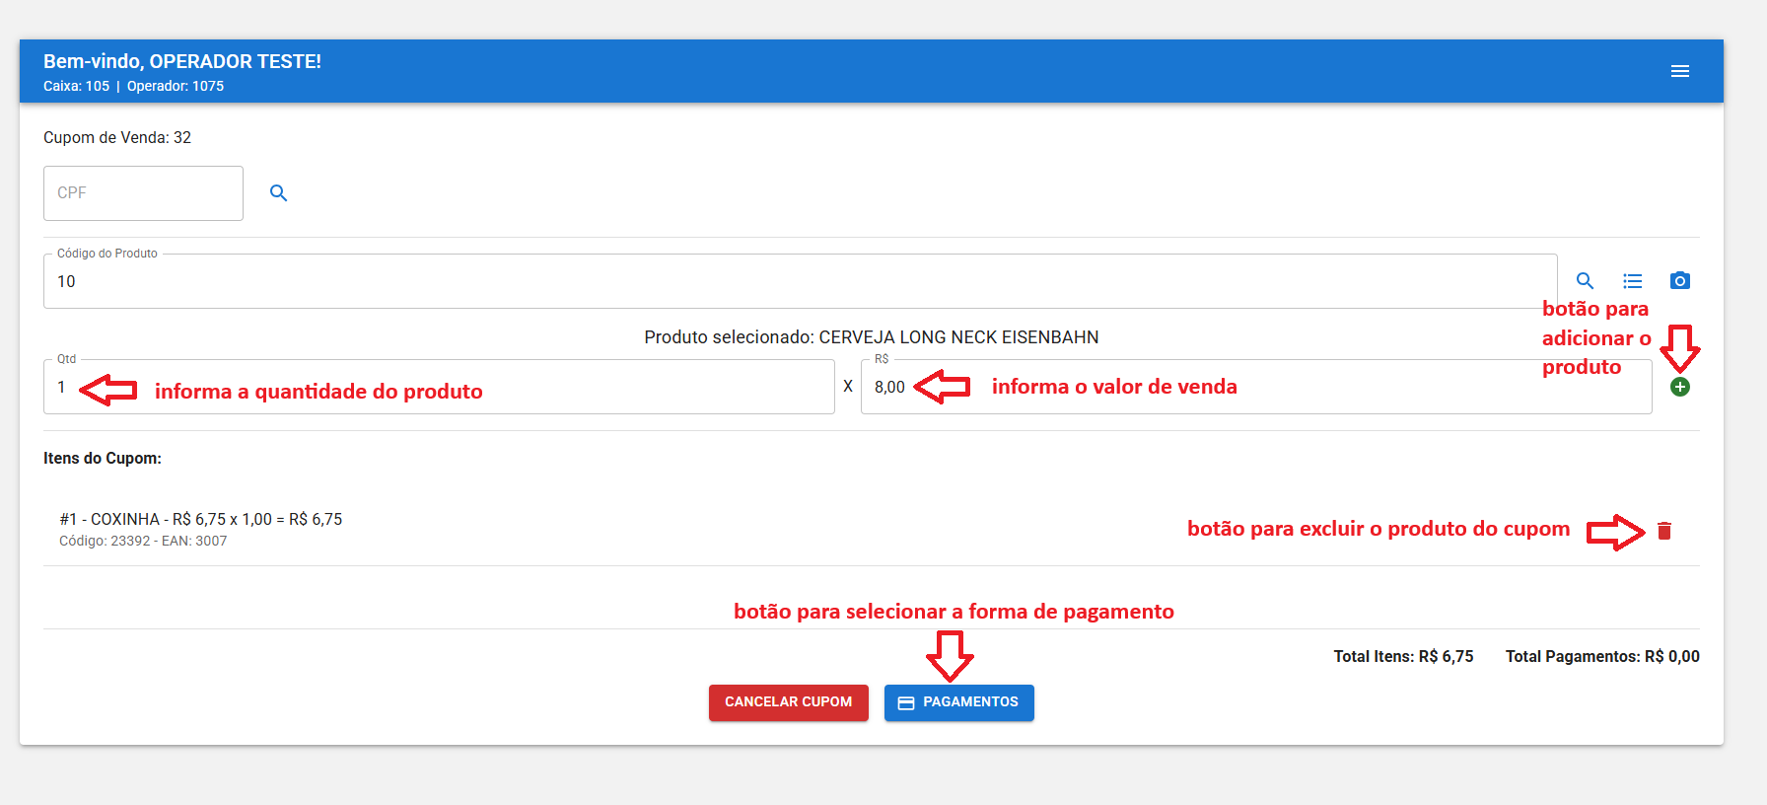
Task: Click the search icon beside the CPF field
Action: 279,193
